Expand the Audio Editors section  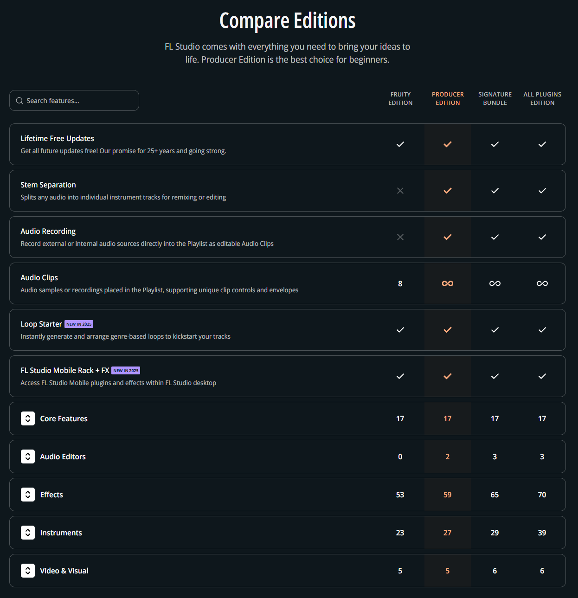[28, 457]
